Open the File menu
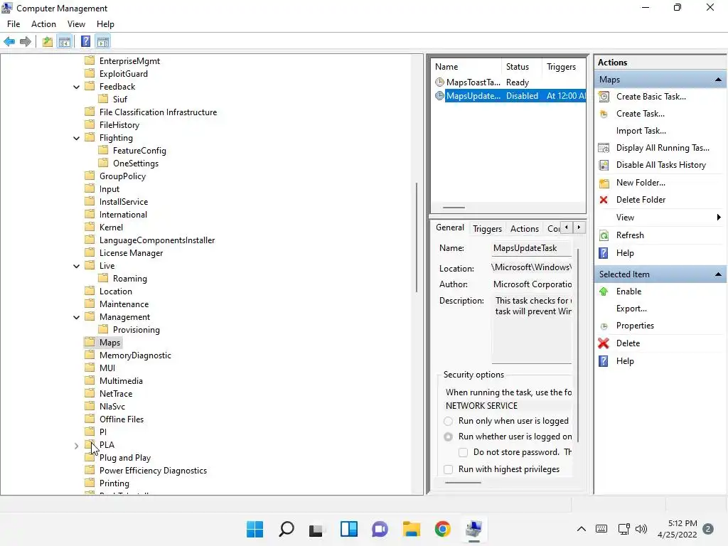The width and height of the screenshot is (728, 546). click(14, 24)
